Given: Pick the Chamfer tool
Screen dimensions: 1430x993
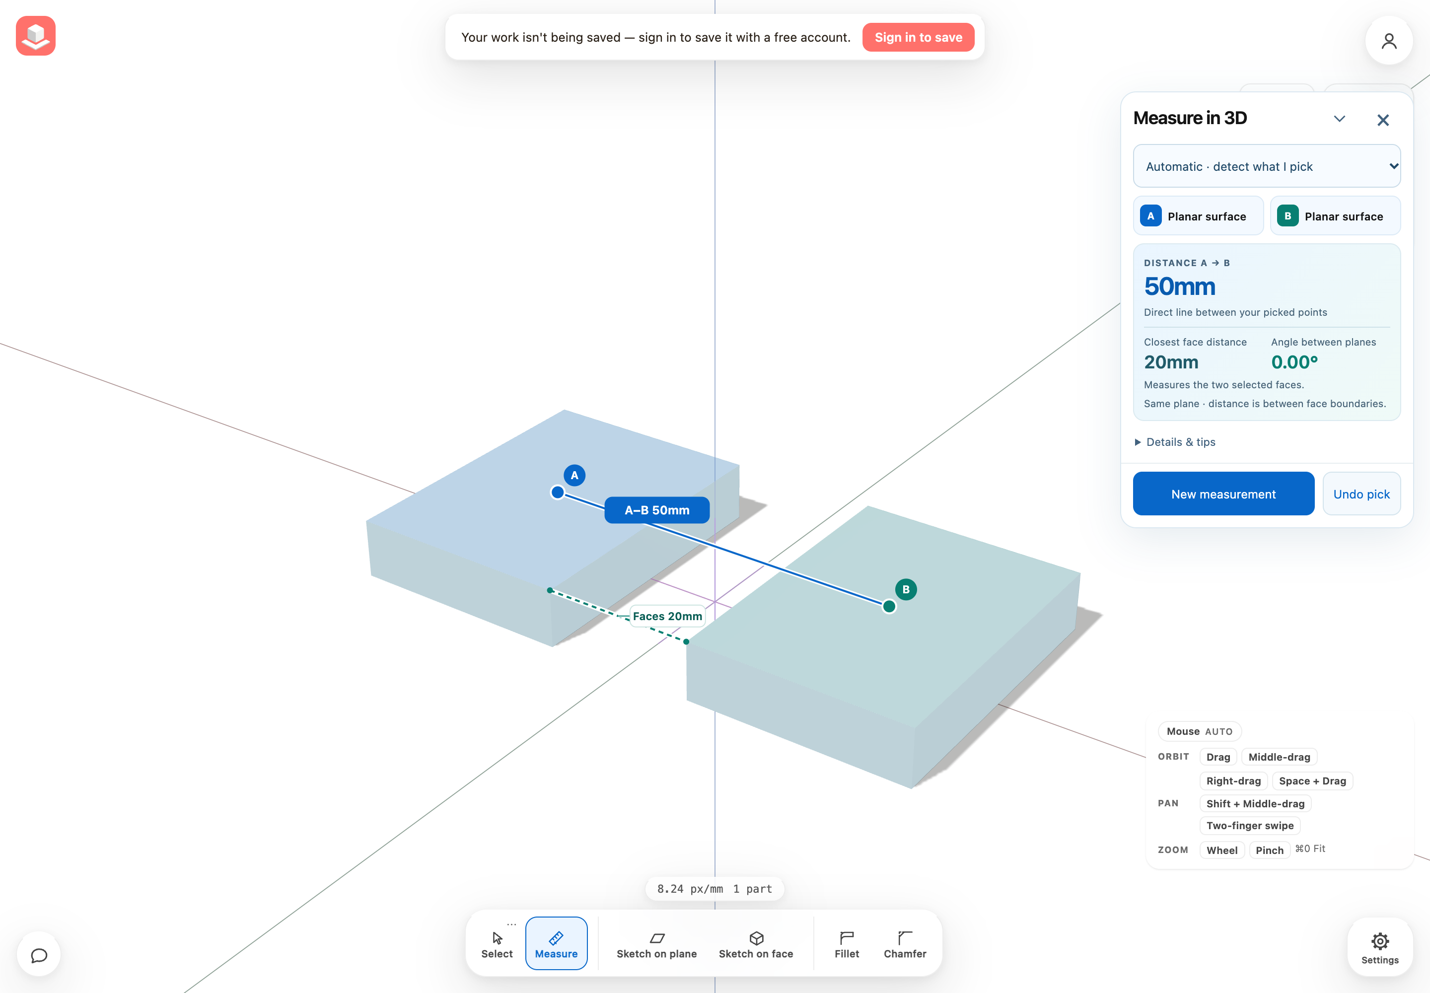Looking at the screenshot, I should pos(905,944).
